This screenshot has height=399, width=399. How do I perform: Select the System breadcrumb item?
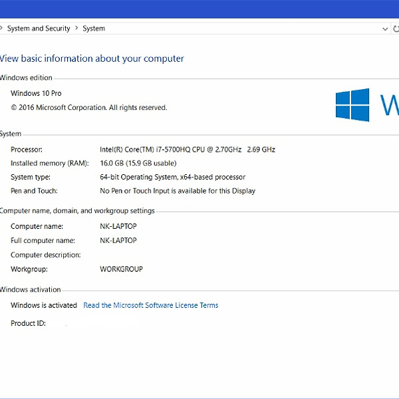(x=94, y=29)
